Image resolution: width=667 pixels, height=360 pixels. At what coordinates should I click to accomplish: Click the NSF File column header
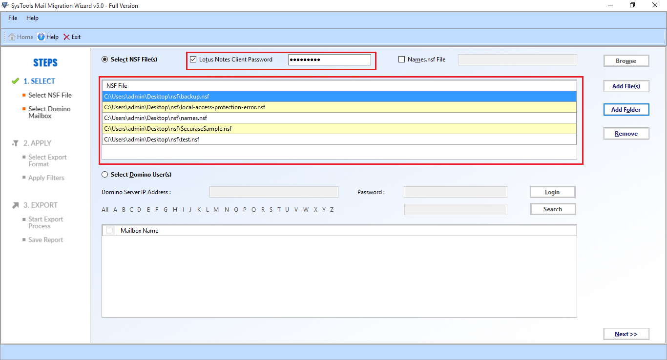pos(339,86)
